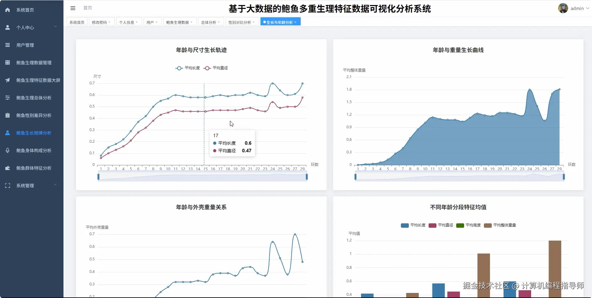
Task: Click the person icon beside 鲍鱼生长规律分析
Action: tap(8, 133)
